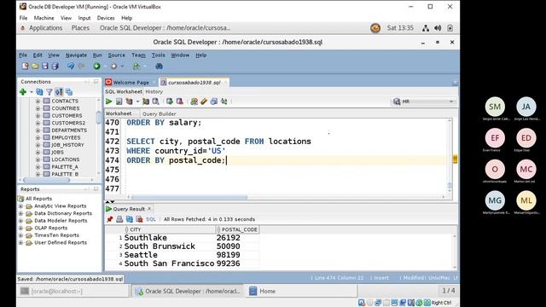Open Places menu in GNOME panel
The height and width of the screenshot is (307, 546).
coord(80,28)
